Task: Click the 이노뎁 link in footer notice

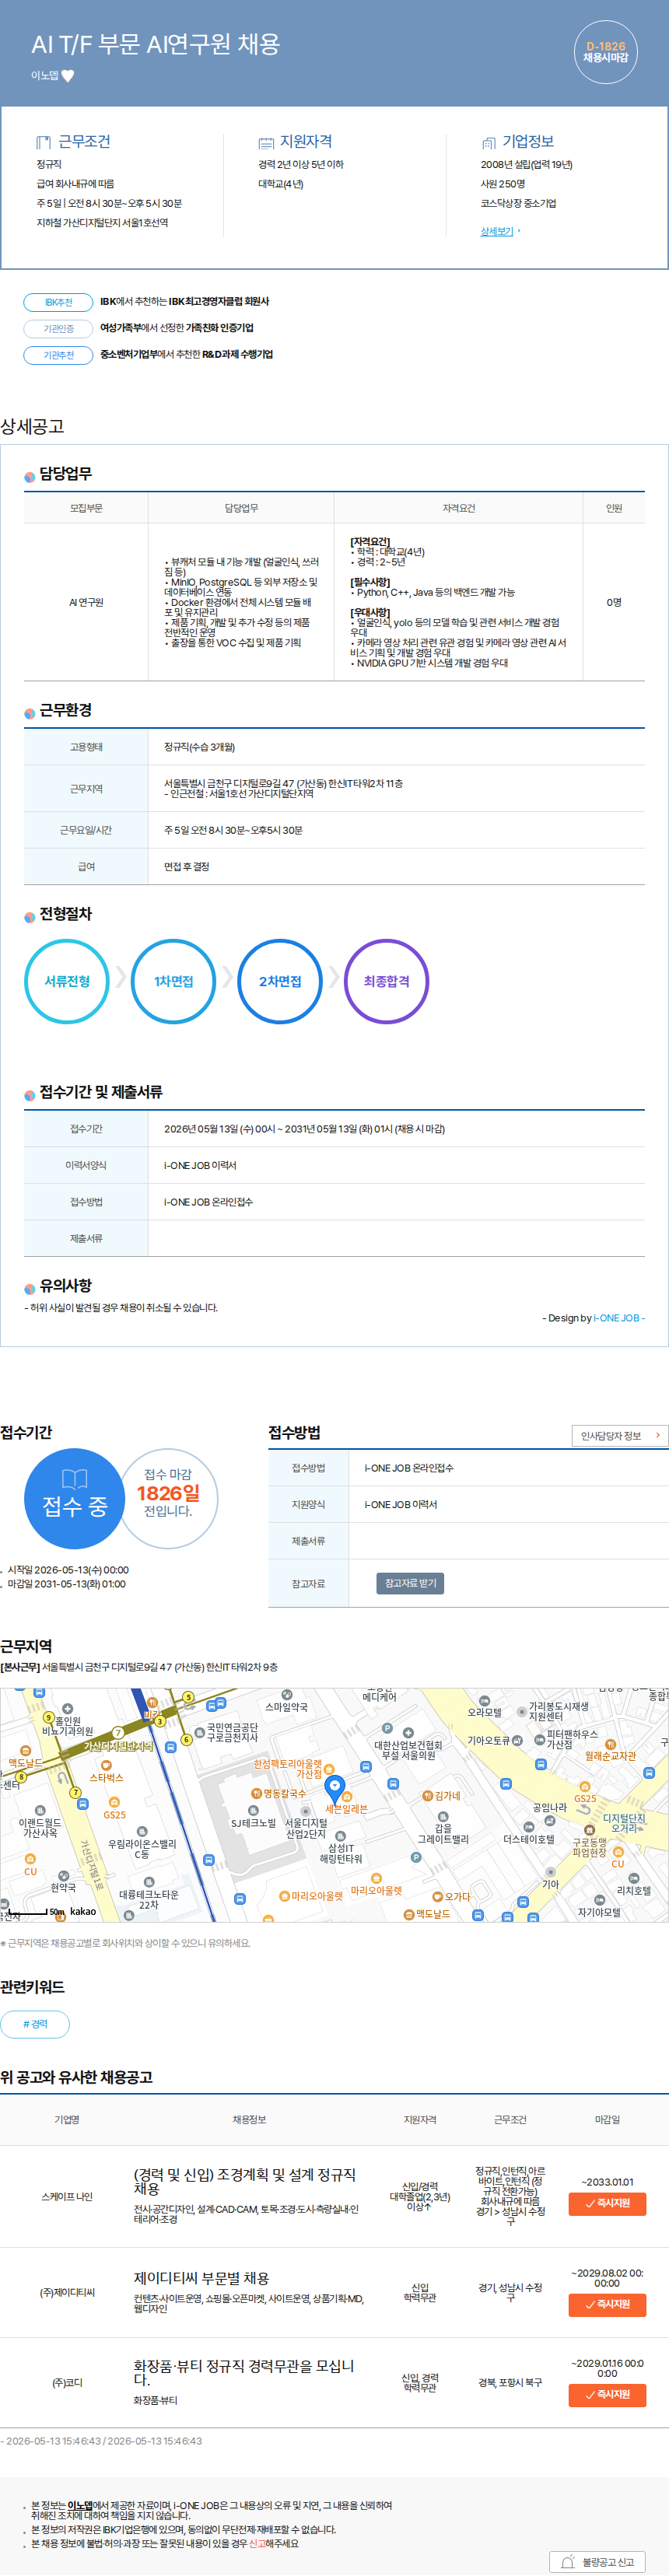Action: point(80,2505)
